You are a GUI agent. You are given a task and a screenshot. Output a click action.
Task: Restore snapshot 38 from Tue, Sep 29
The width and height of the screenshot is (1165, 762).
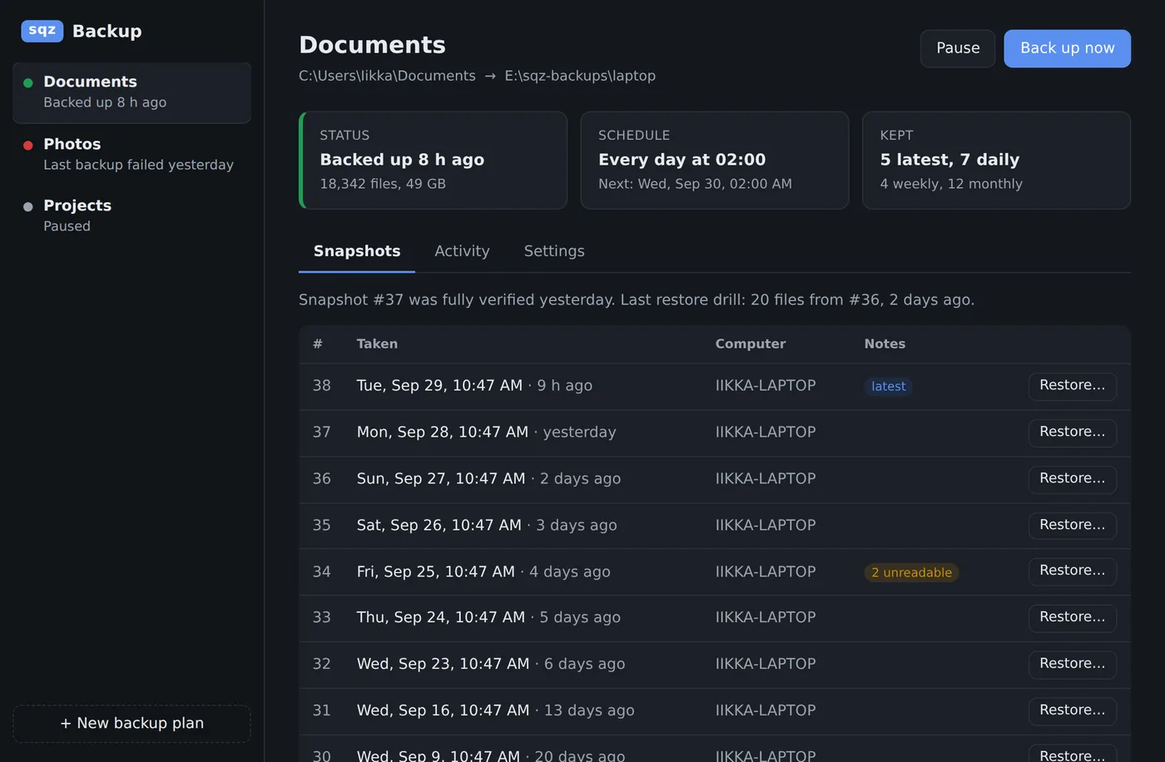[x=1073, y=386]
